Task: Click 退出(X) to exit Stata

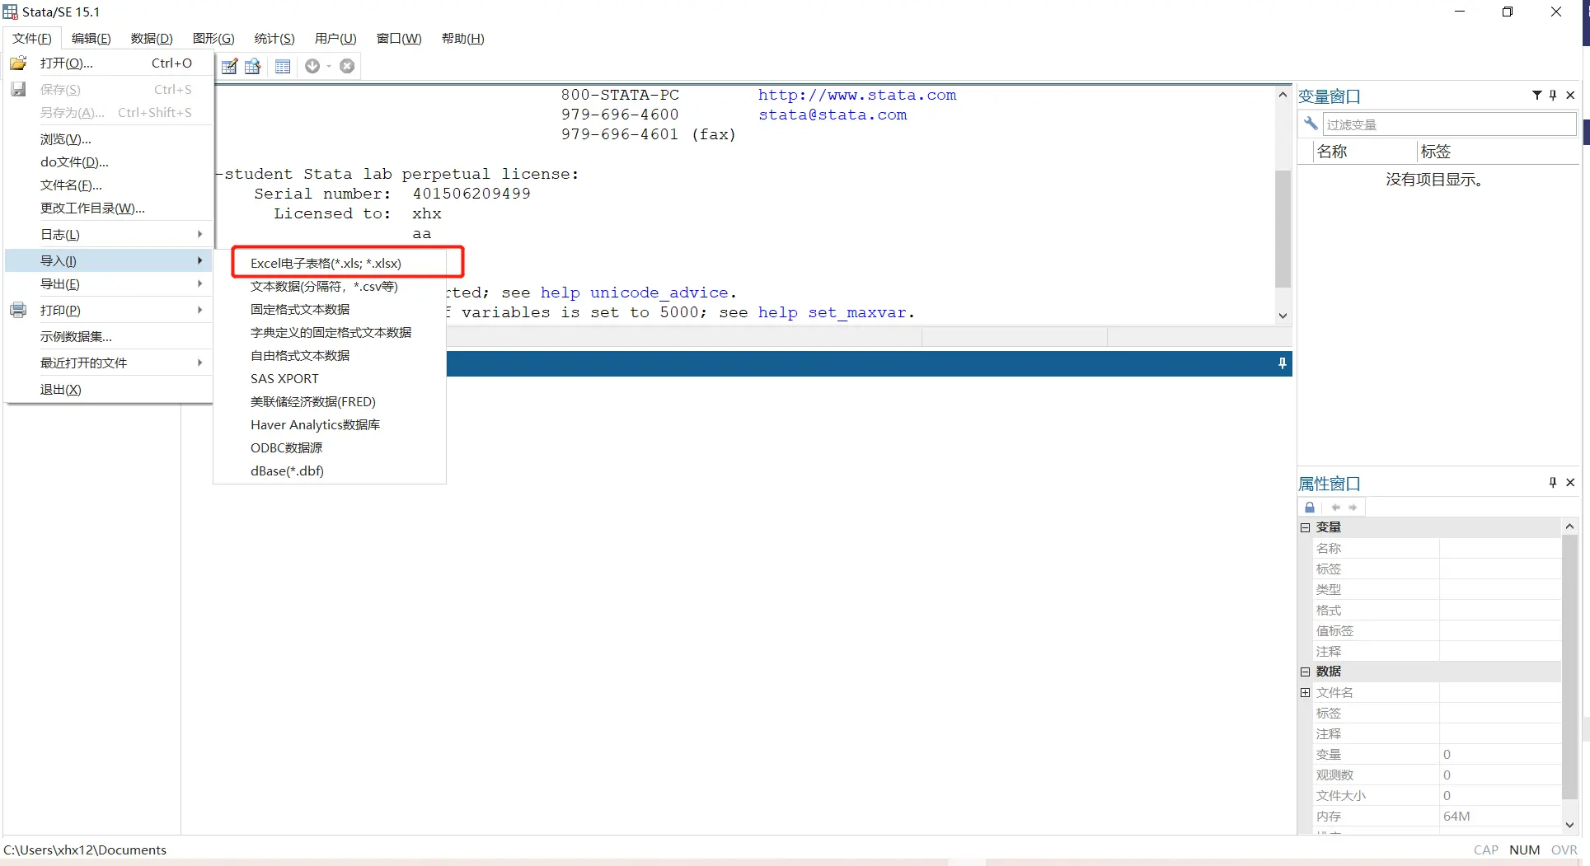Action: (109, 390)
